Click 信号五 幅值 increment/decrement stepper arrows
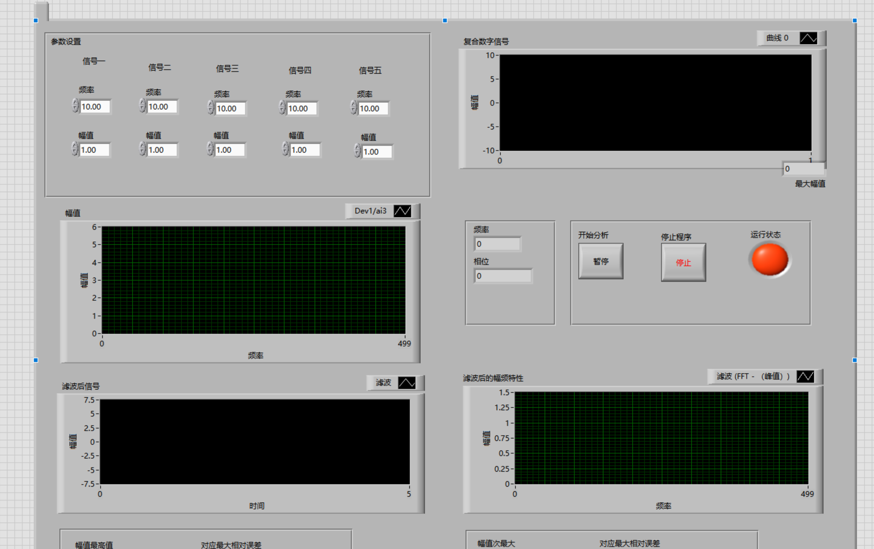Viewport: 874px width, 549px height. click(x=357, y=151)
